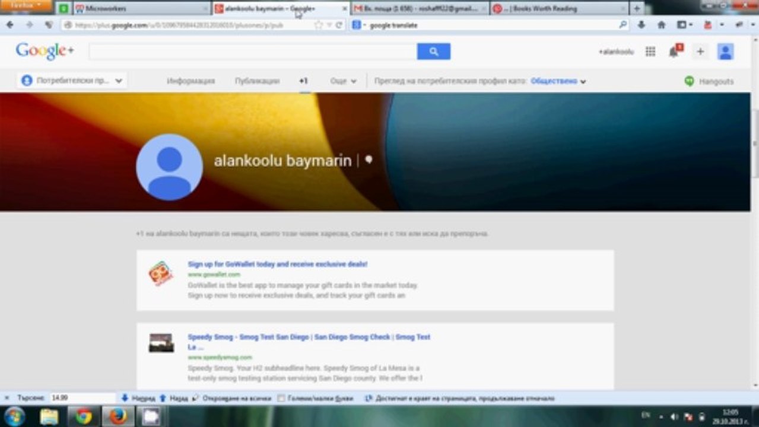Image resolution: width=759 pixels, height=427 pixels.
Task: Open the Публикации tab
Action: (x=257, y=81)
